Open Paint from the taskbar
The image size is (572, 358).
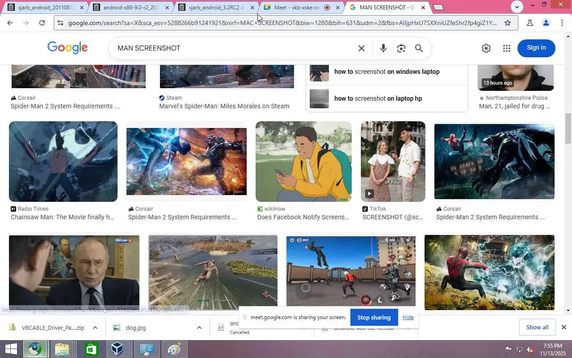174,349
